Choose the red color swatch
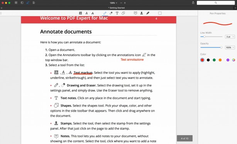 pos(202,60)
